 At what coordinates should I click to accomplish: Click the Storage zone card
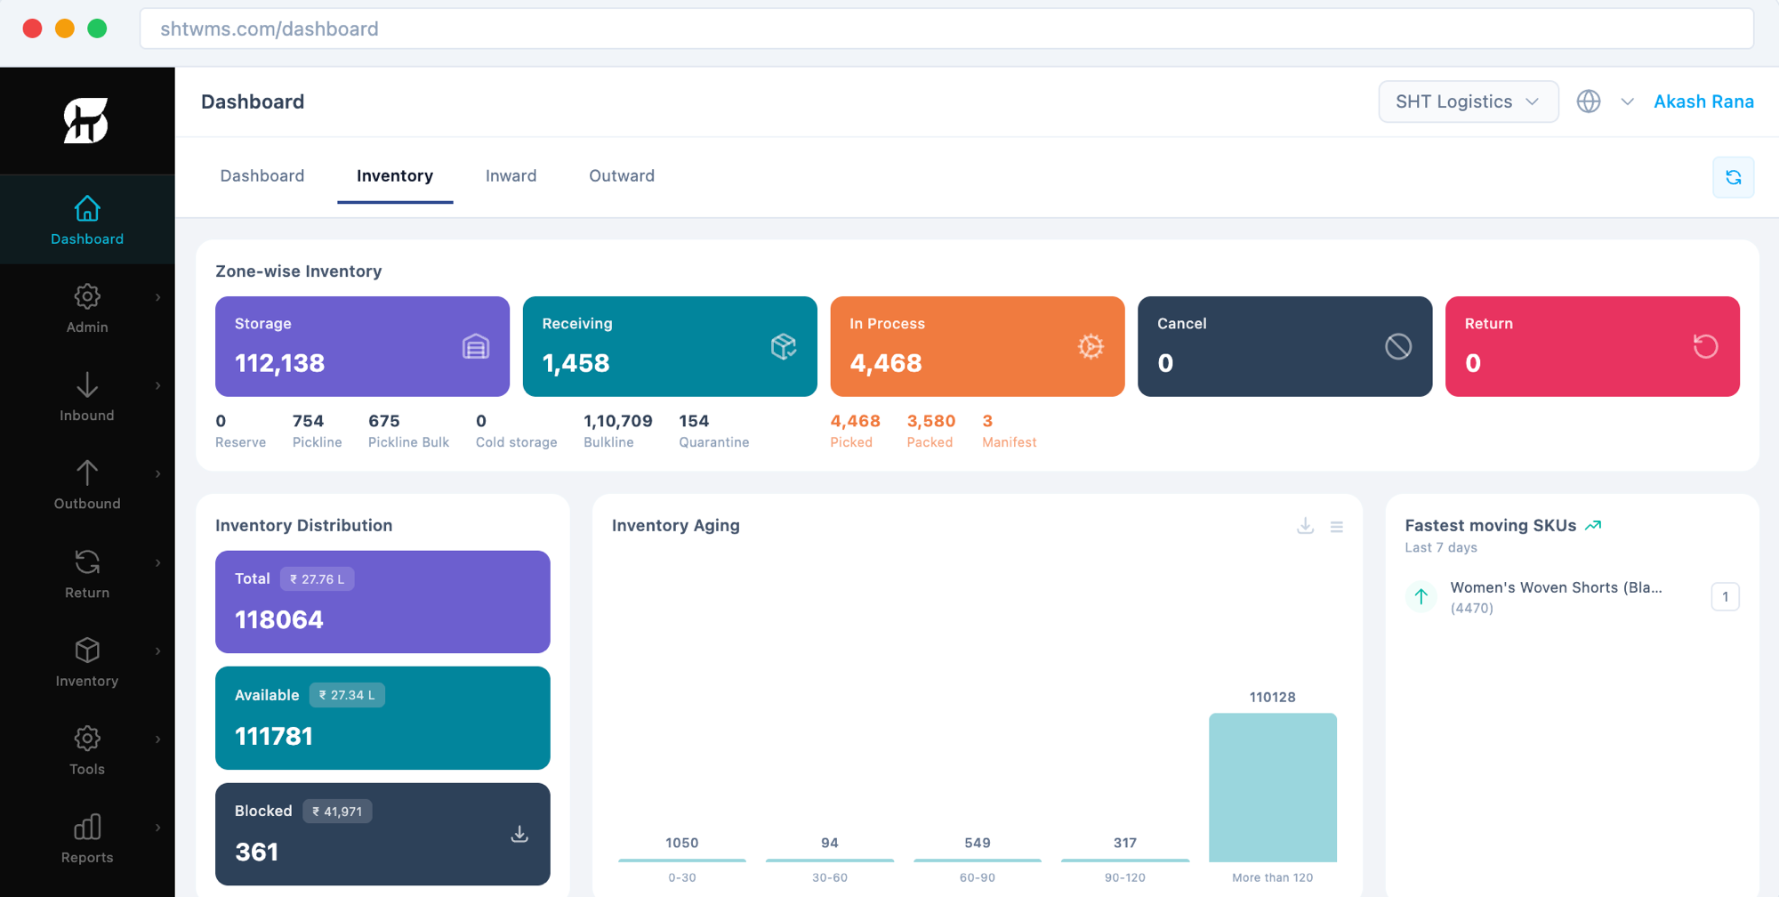click(362, 346)
